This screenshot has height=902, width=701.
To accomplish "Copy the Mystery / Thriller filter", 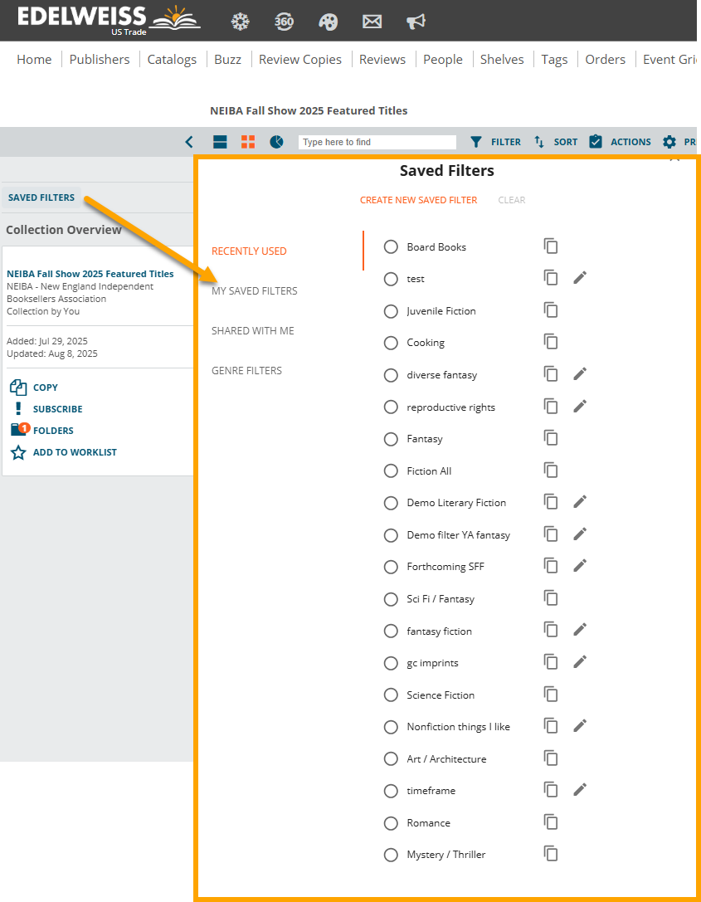I will click(551, 854).
